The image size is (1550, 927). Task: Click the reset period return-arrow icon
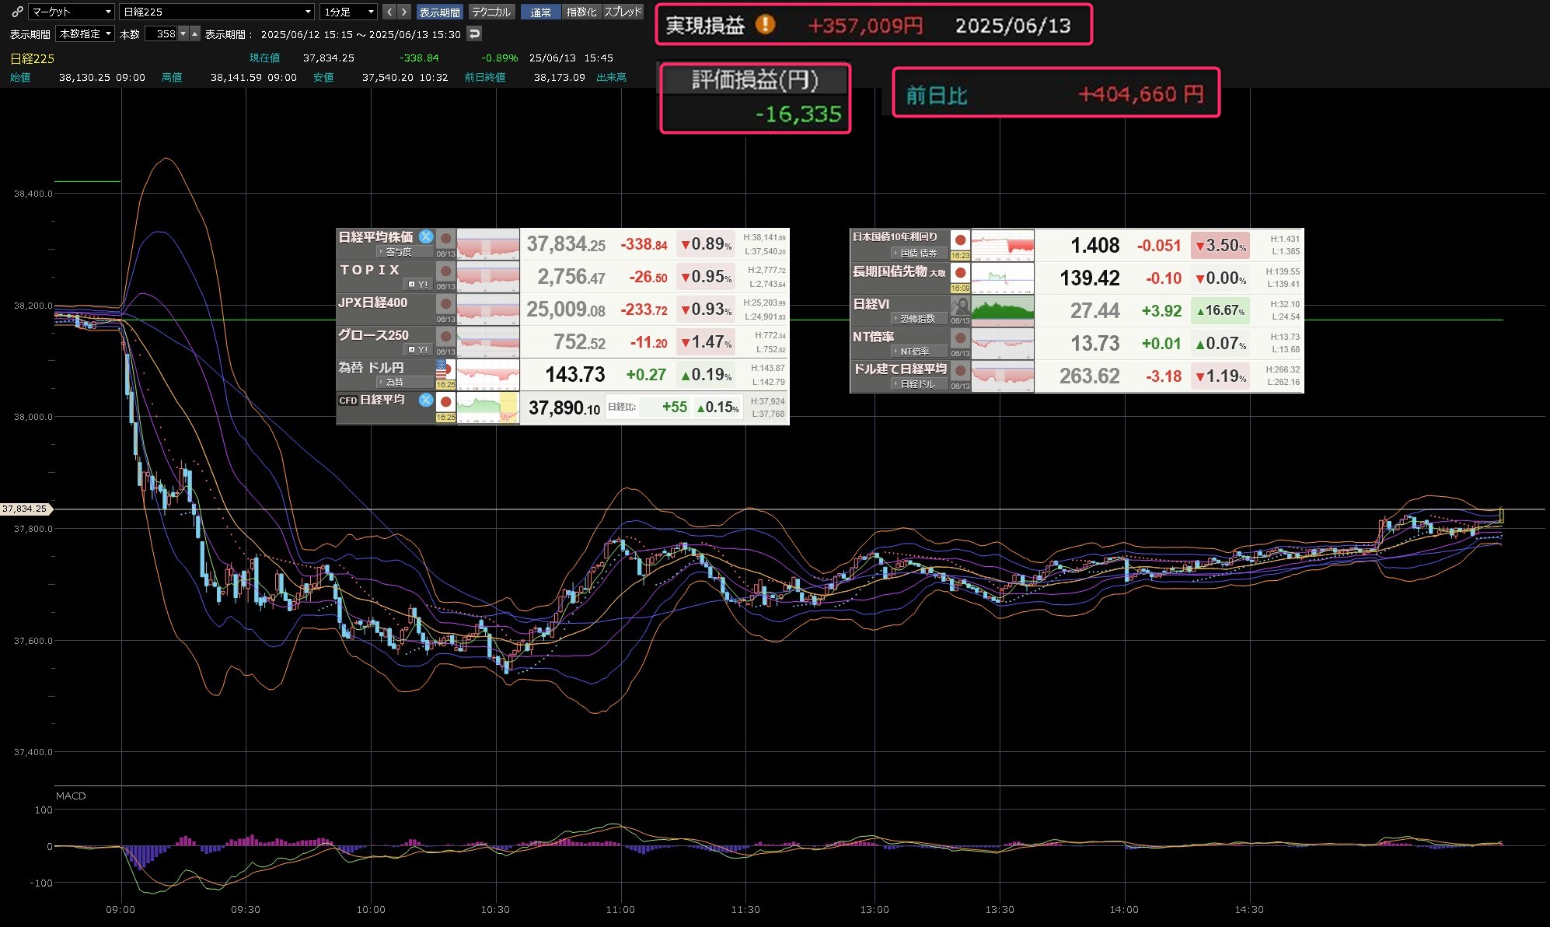[x=474, y=33]
